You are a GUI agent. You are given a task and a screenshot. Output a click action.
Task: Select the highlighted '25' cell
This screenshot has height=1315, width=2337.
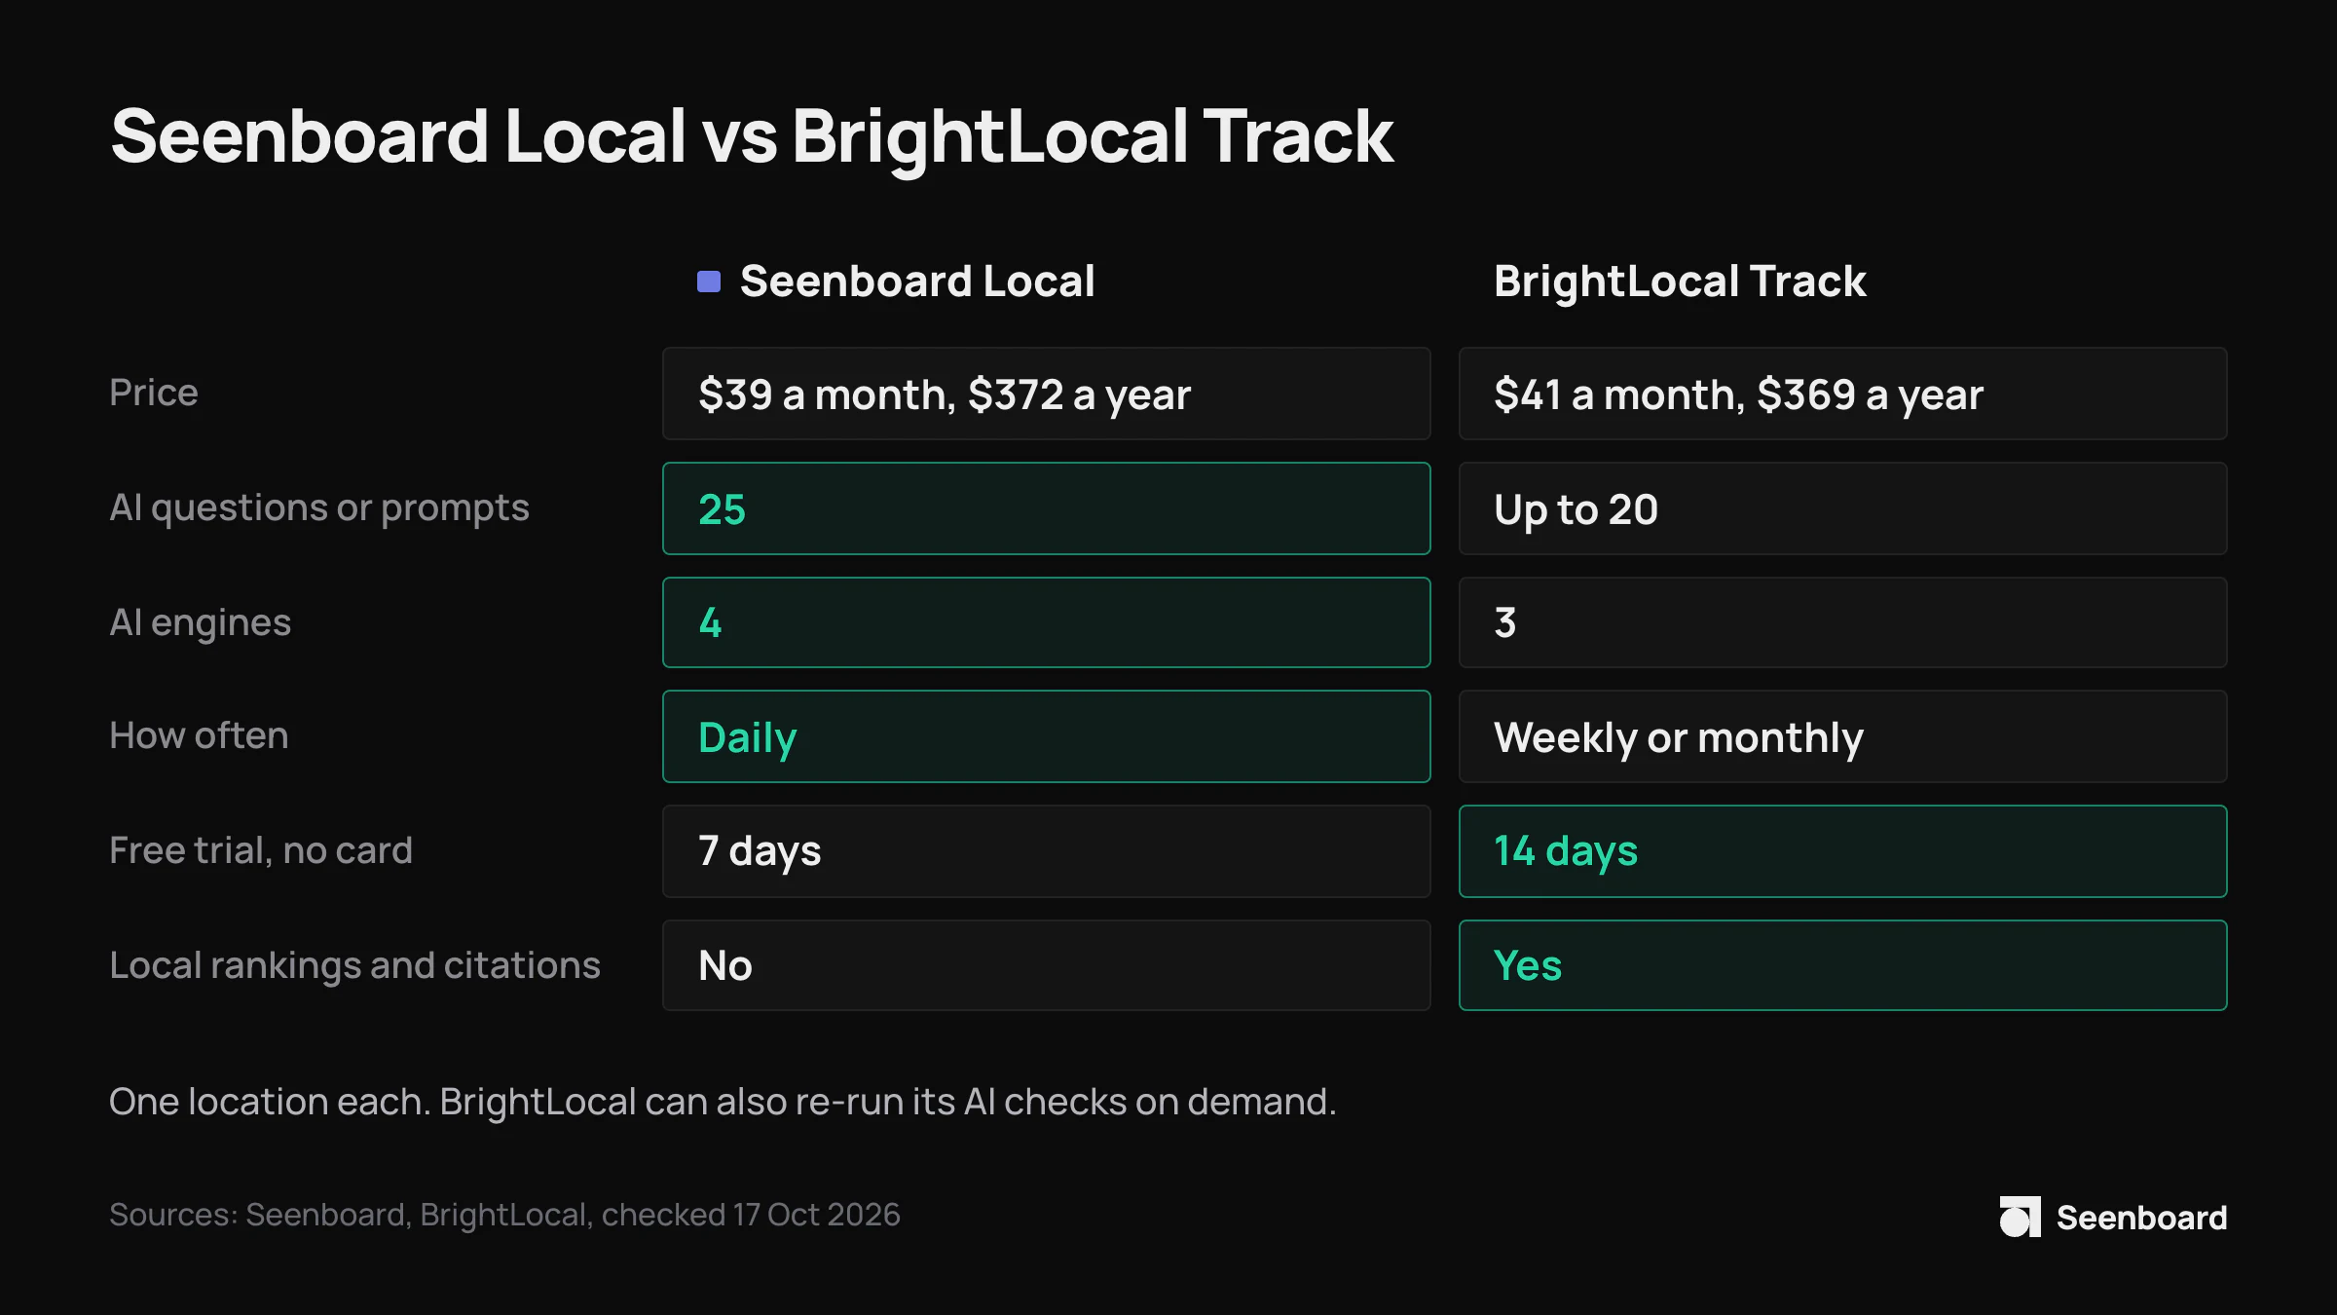coord(1047,508)
